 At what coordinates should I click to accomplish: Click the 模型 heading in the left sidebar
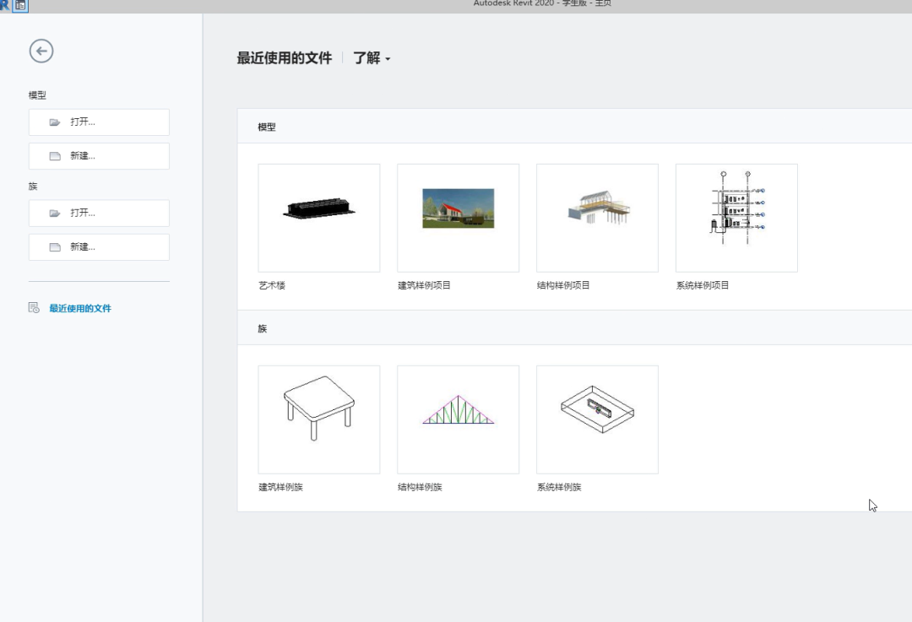37,95
